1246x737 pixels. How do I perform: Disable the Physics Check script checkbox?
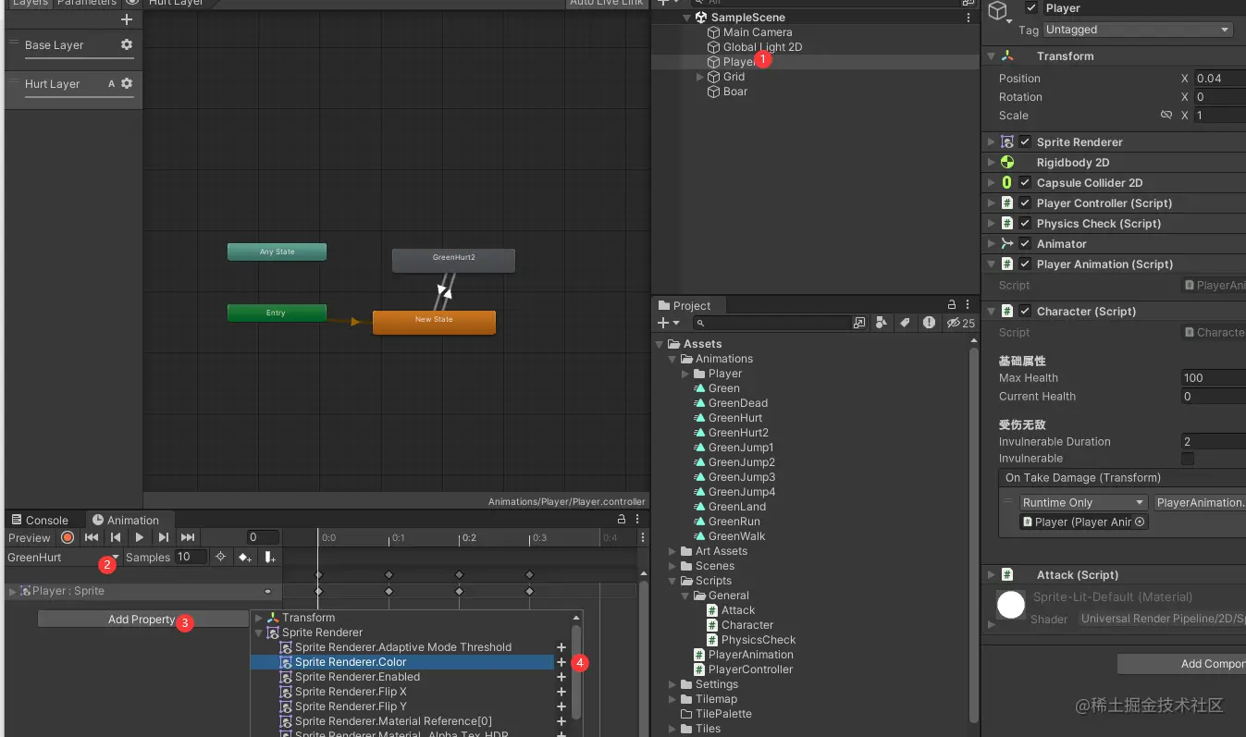[x=1025, y=224]
